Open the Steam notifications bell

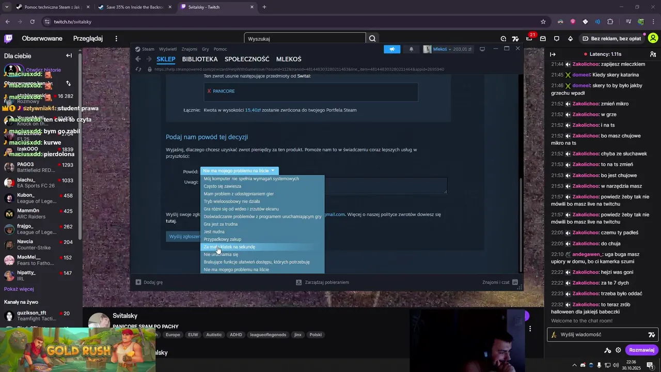[411, 49]
